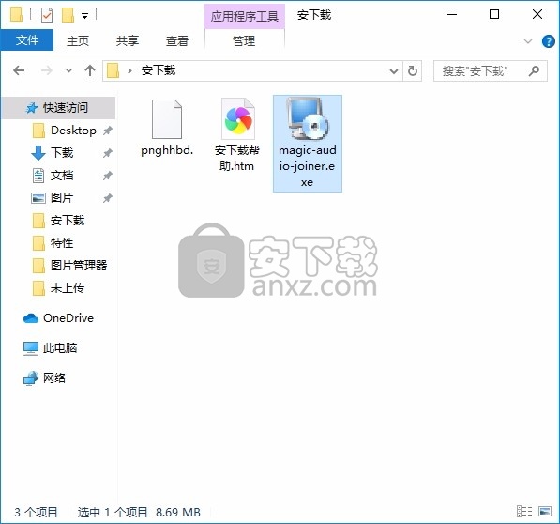Select OneDrive in the navigation pane
This screenshot has height=524, width=560.
click(58, 318)
